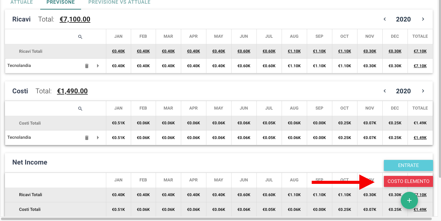
Task: Go to previous year in Ricavi section
Action: pyautogui.click(x=384, y=19)
